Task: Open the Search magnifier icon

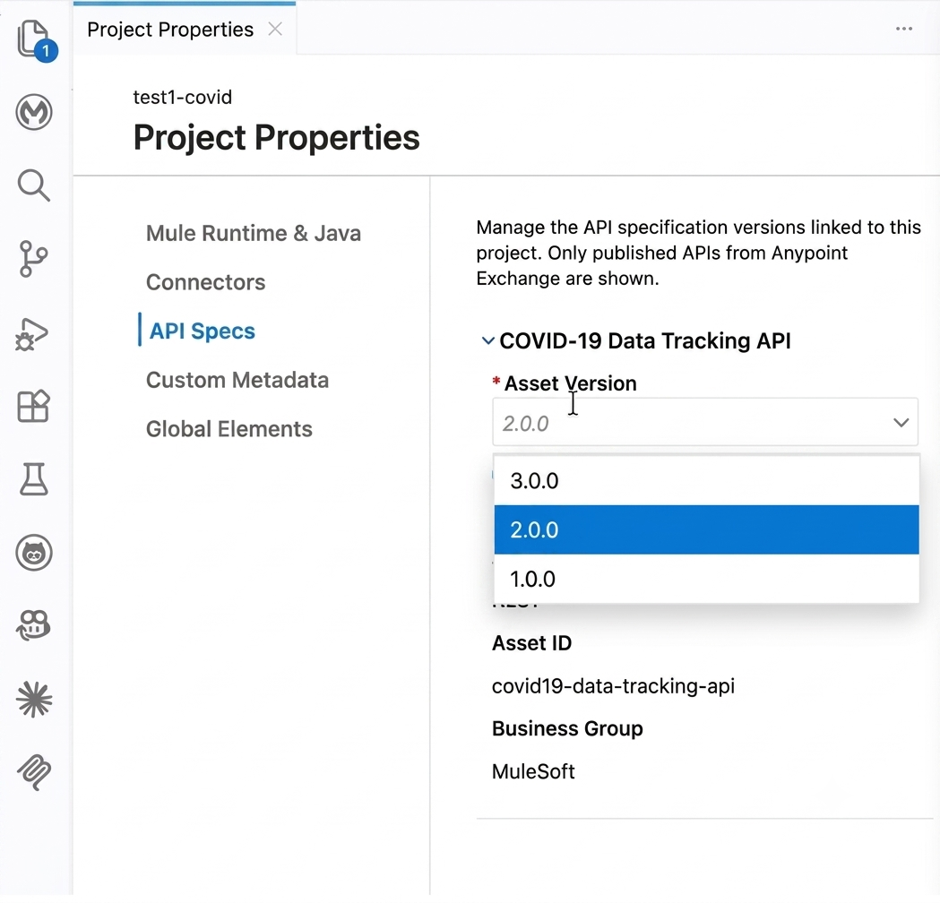Action: [33, 185]
